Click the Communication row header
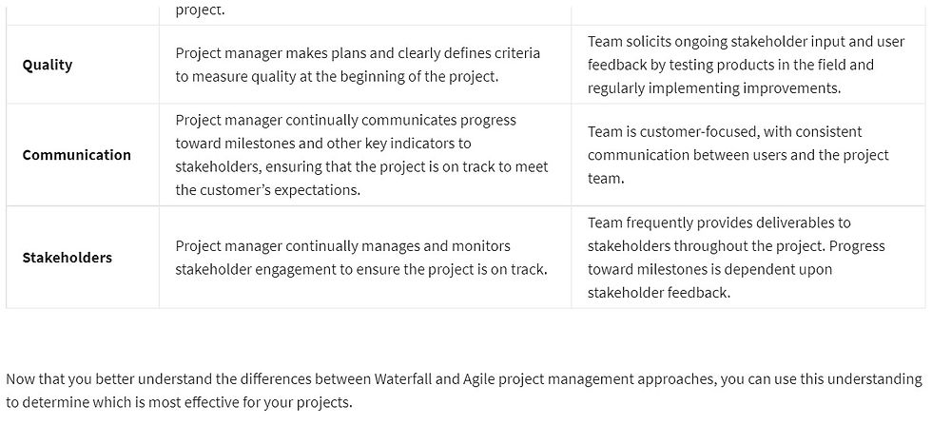This screenshot has width=932, height=425. coord(77,155)
